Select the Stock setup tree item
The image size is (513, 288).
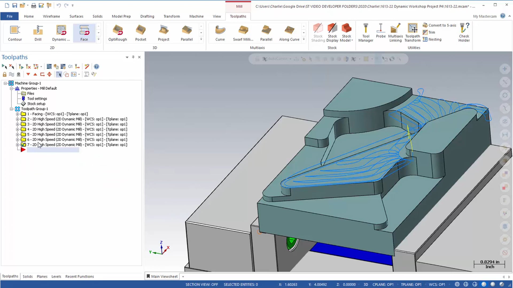click(x=36, y=104)
